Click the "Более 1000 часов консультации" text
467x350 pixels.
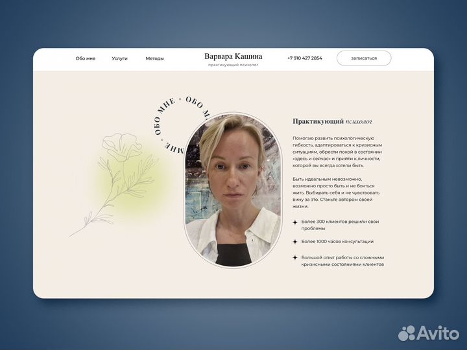[x=337, y=241]
